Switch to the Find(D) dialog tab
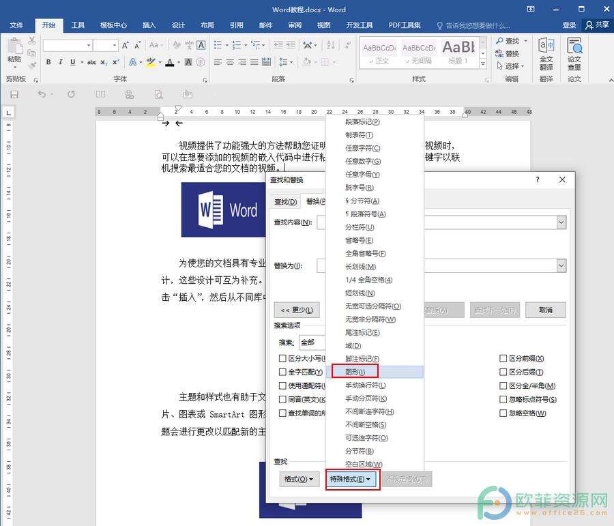 [285, 201]
